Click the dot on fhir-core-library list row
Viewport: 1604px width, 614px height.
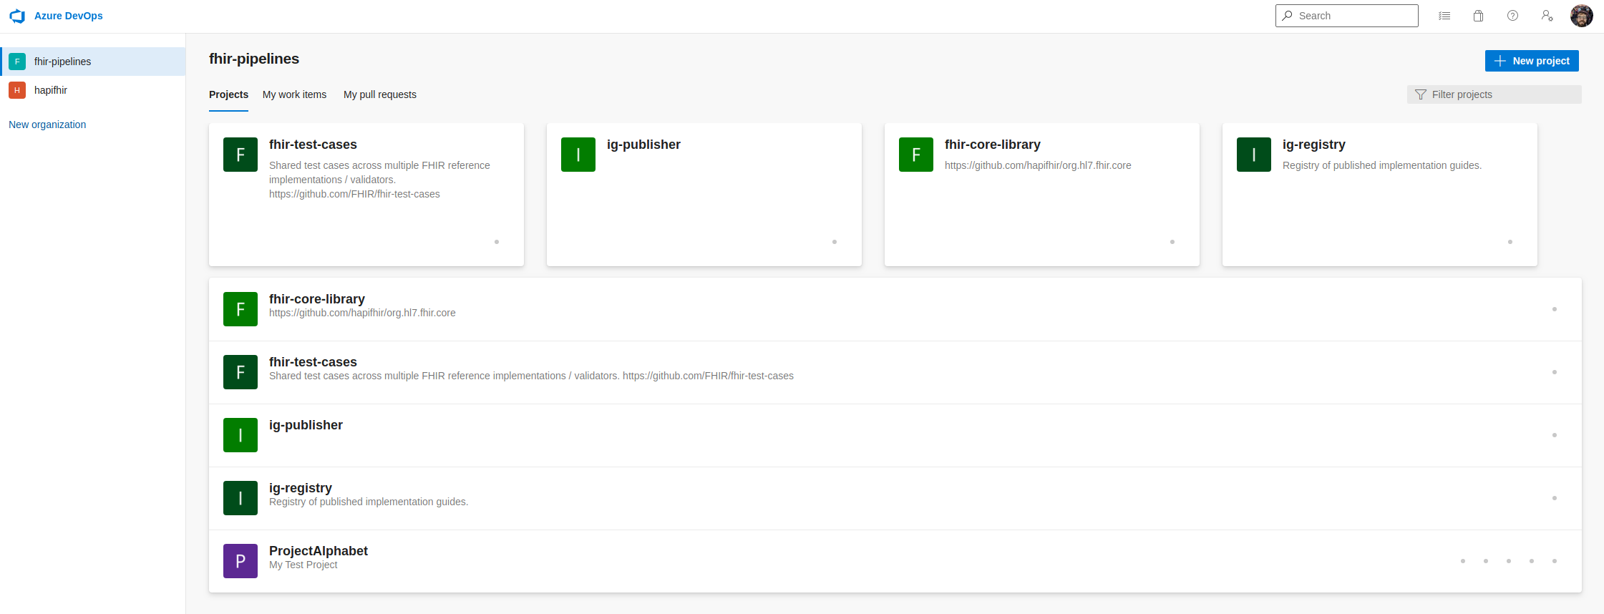[1555, 309]
